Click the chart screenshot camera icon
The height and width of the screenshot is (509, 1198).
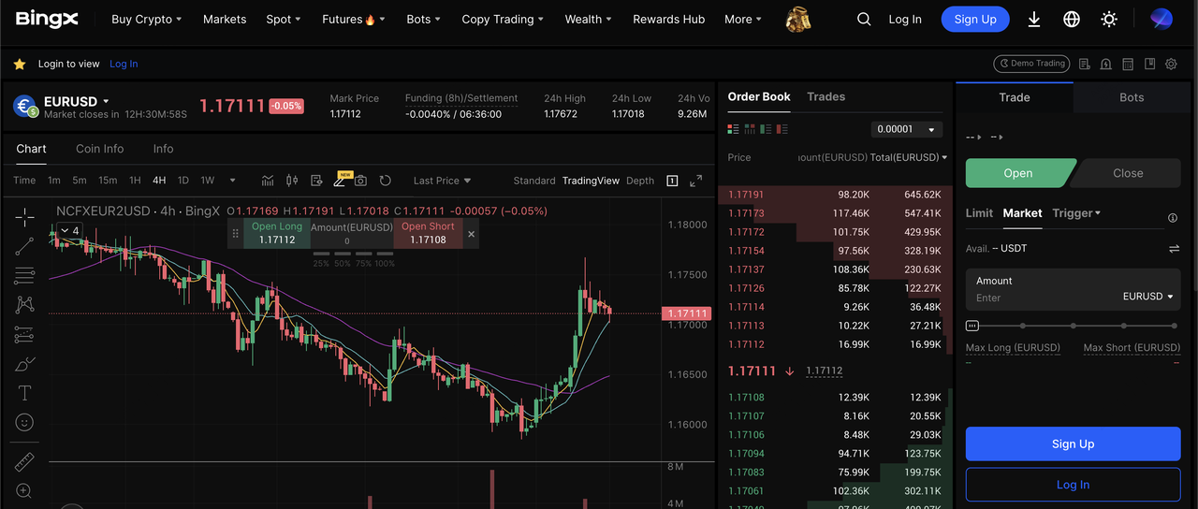coord(360,181)
